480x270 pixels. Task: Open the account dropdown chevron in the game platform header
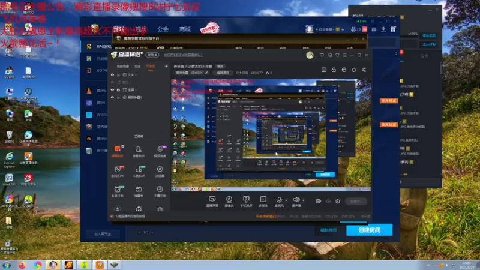pos(343,29)
